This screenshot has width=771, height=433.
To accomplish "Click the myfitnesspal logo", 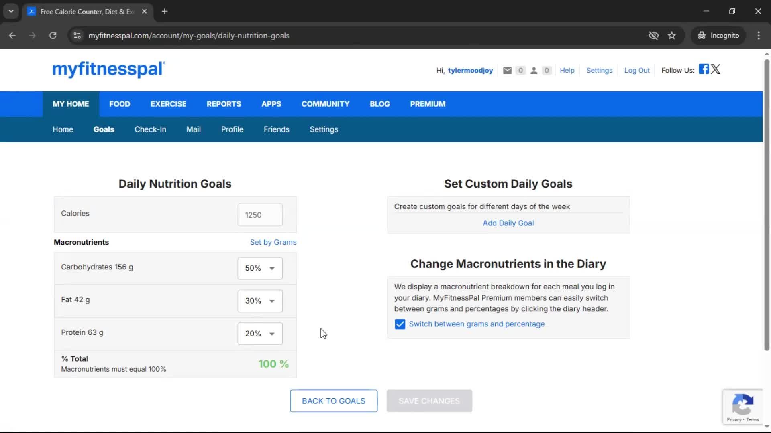I will pos(108,69).
